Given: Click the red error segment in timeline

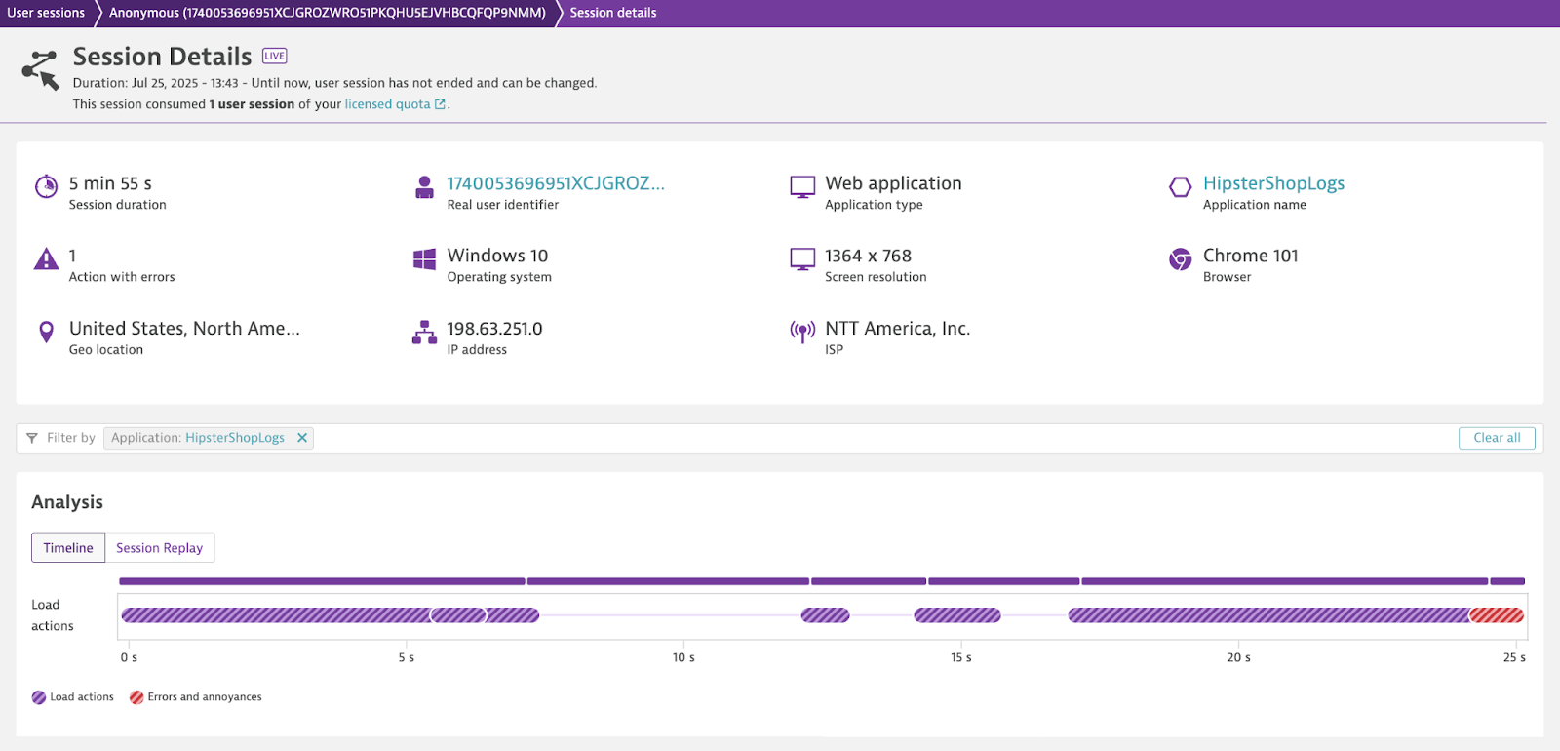Looking at the screenshot, I should [1497, 615].
